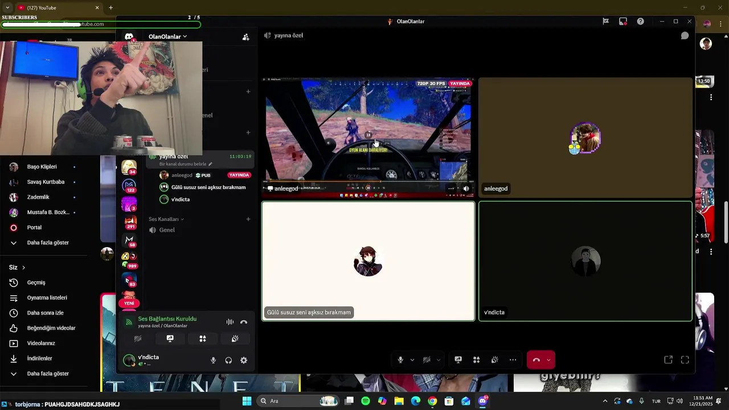
Task: Open three-dot options on anleegod's stream tile
Action: pos(451,188)
